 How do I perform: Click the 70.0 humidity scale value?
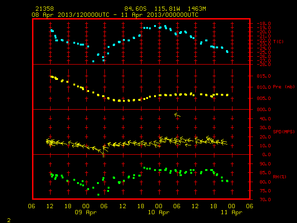265,200
